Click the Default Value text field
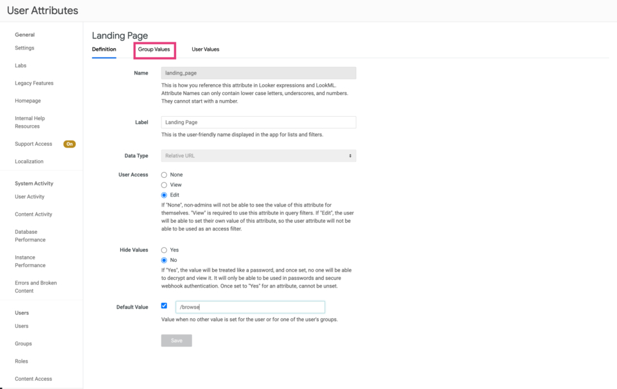The width and height of the screenshot is (617, 389). tap(250, 307)
